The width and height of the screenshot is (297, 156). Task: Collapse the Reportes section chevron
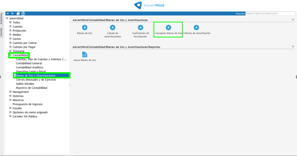pos(293,47)
